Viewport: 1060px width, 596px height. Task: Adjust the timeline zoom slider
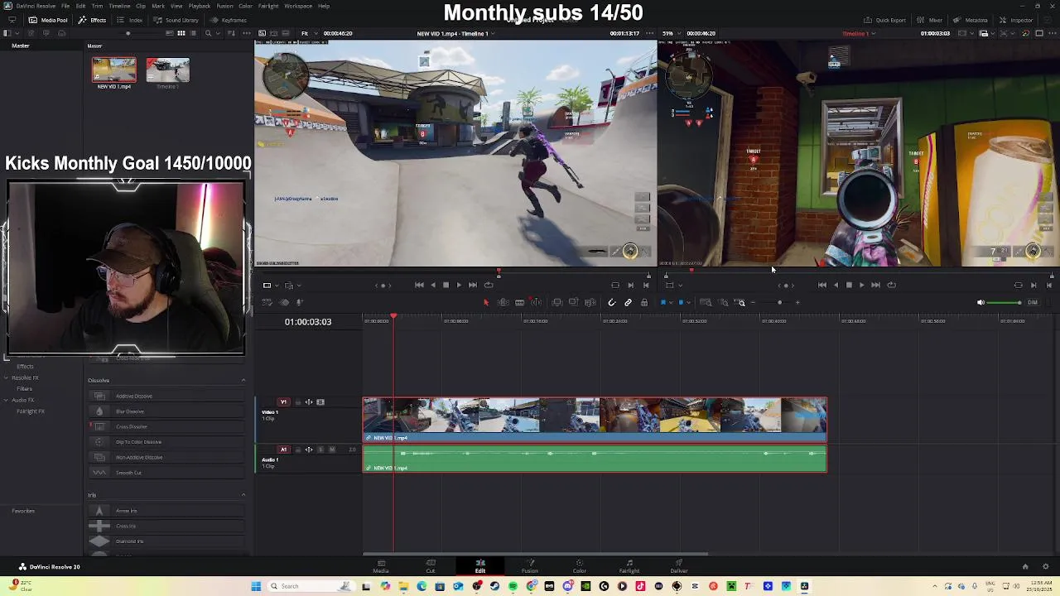pyautogui.click(x=779, y=302)
